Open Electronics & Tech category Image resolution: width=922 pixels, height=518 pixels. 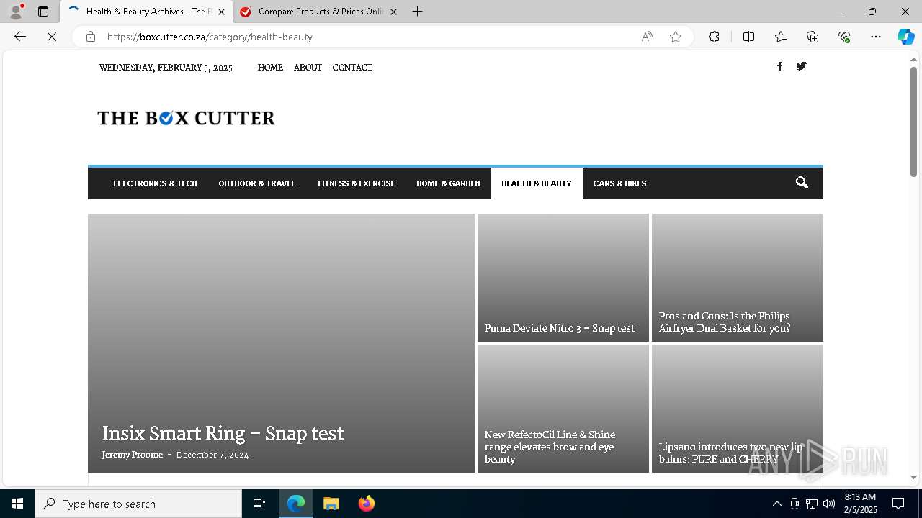pyautogui.click(x=155, y=183)
